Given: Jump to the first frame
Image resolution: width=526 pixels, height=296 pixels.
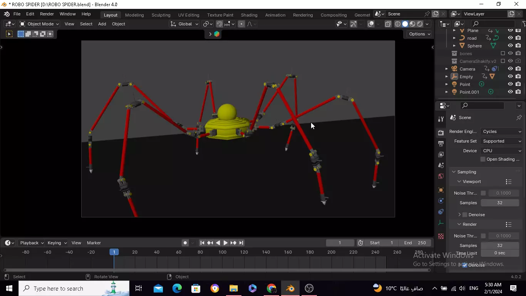Looking at the screenshot, I should [202, 243].
